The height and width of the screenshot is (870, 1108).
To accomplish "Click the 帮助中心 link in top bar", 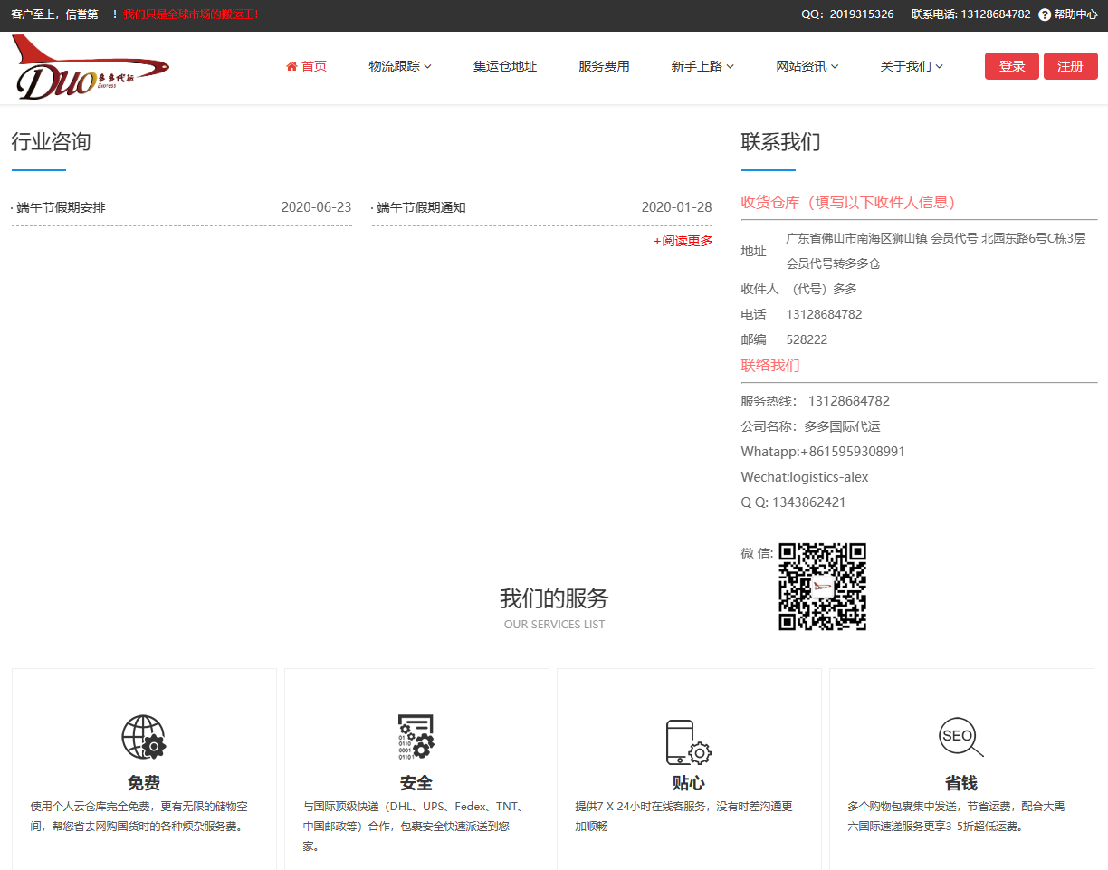I will point(1075,14).
